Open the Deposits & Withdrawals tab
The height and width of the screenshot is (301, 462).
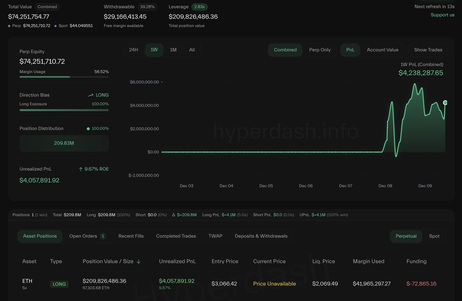tap(261, 236)
